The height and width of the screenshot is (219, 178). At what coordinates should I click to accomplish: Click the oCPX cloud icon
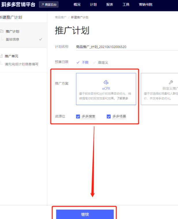click(106, 82)
